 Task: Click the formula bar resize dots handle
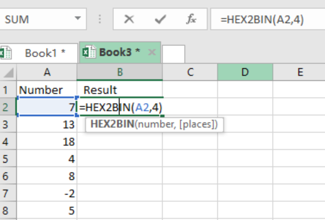coord(100,19)
